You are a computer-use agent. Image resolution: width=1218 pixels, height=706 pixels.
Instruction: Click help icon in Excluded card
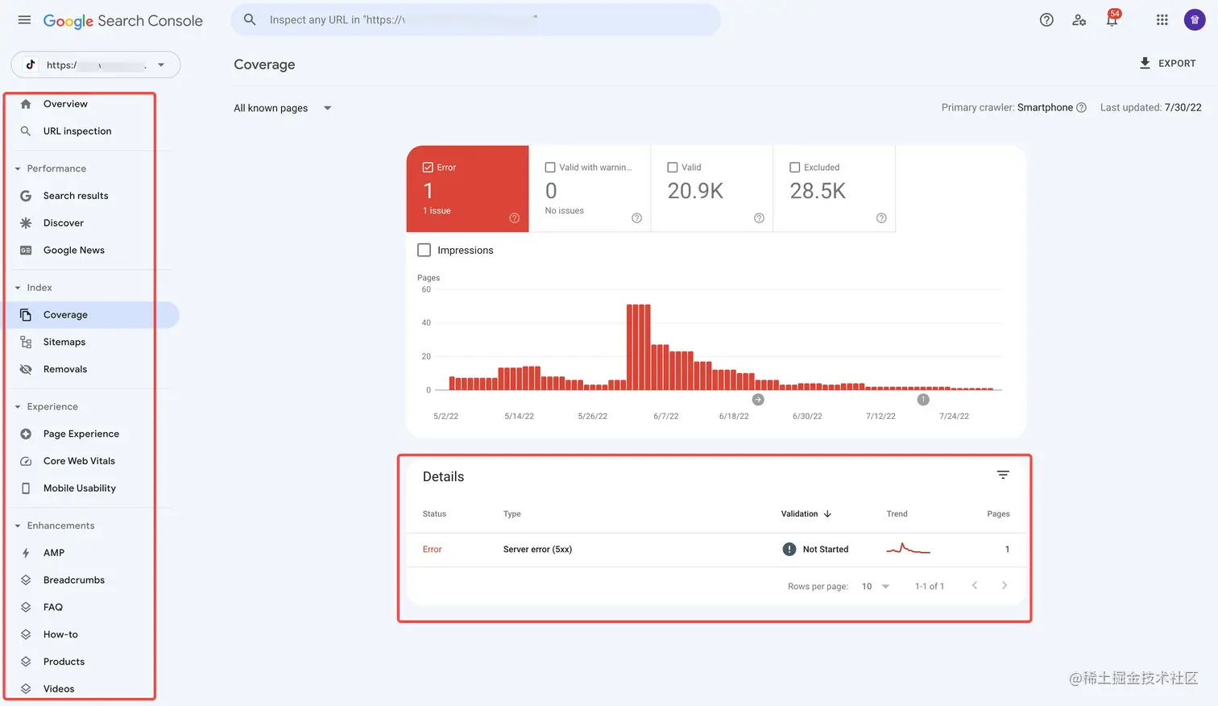point(881,218)
